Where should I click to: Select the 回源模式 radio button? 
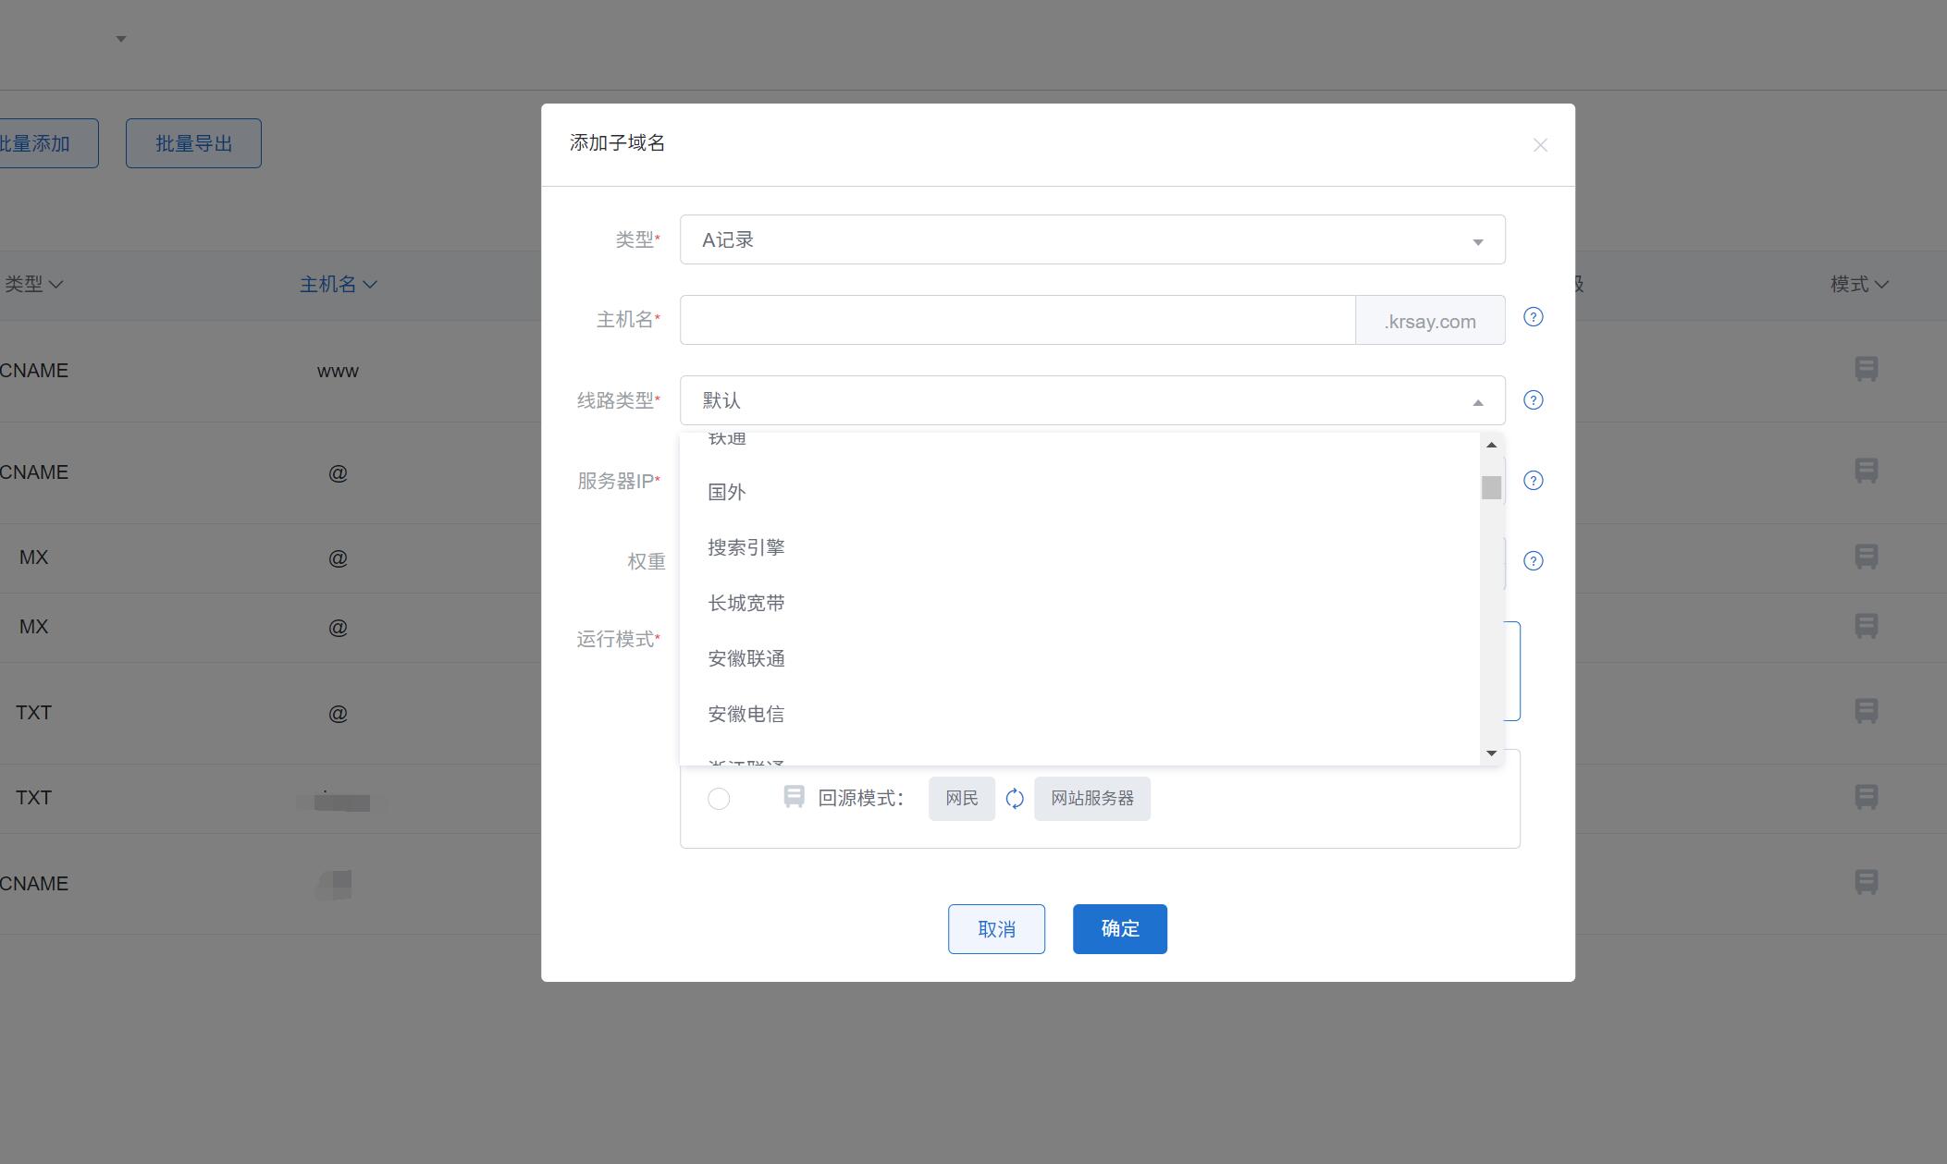click(719, 799)
